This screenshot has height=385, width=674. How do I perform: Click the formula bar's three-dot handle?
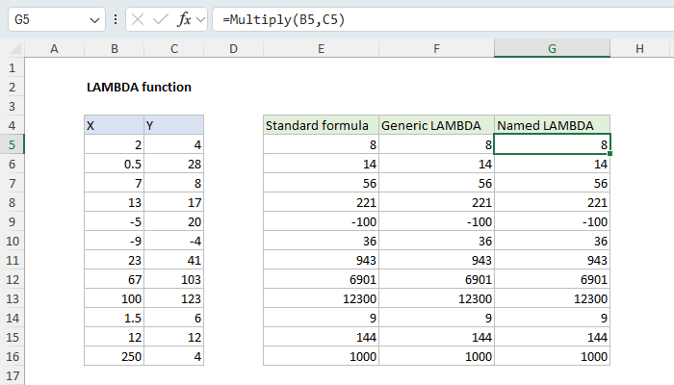coord(116,19)
